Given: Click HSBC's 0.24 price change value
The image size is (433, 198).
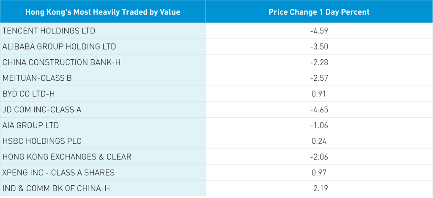Looking at the screenshot, I should click(319, 141).
